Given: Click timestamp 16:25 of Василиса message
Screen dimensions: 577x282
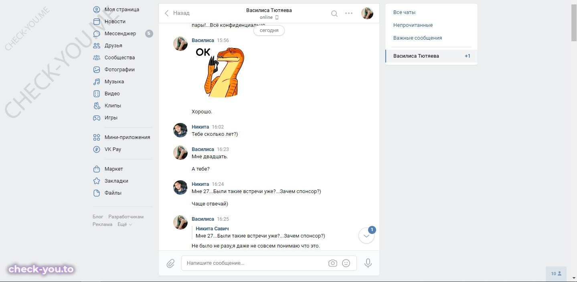Looking at the screenshot, I should click(x=223, y=219).
